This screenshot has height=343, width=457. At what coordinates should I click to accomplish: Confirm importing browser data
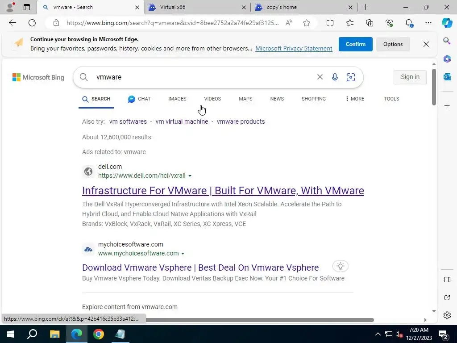point(356,44)
